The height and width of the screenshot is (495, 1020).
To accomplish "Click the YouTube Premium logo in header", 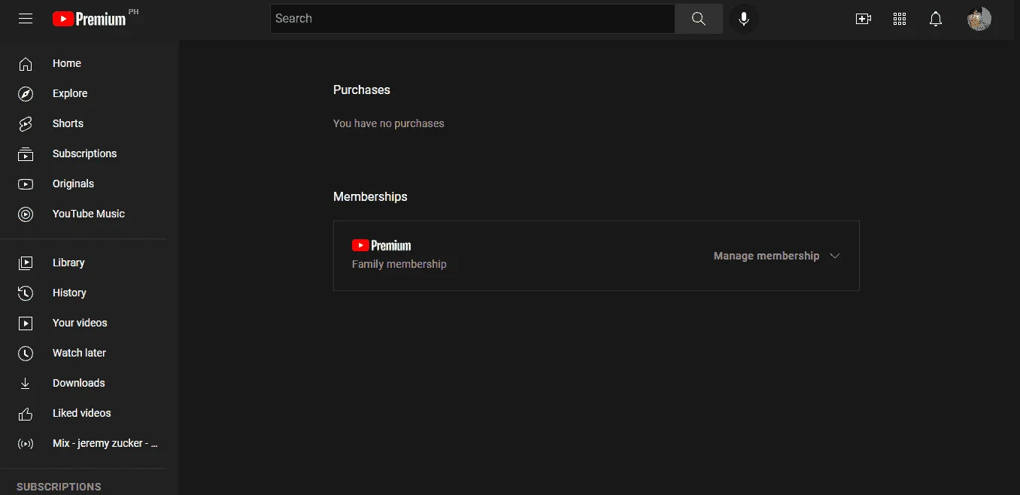I will [90, 19].
